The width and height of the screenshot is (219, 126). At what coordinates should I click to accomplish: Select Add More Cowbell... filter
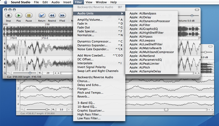point(99,56)
